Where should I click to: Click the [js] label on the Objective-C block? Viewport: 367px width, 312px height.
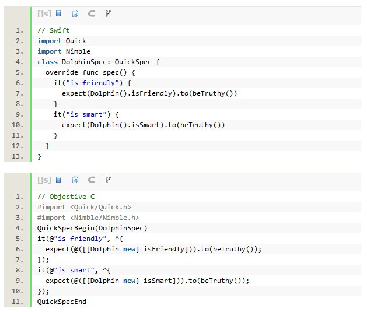[x=44, y=180]
